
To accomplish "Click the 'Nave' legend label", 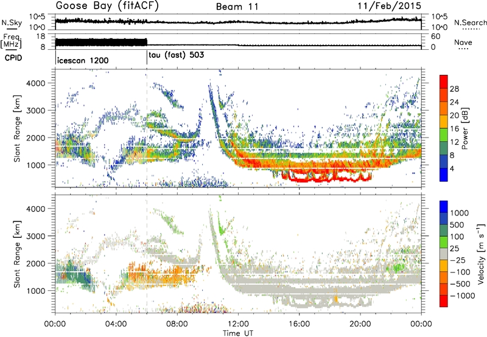I will [463, 42].
